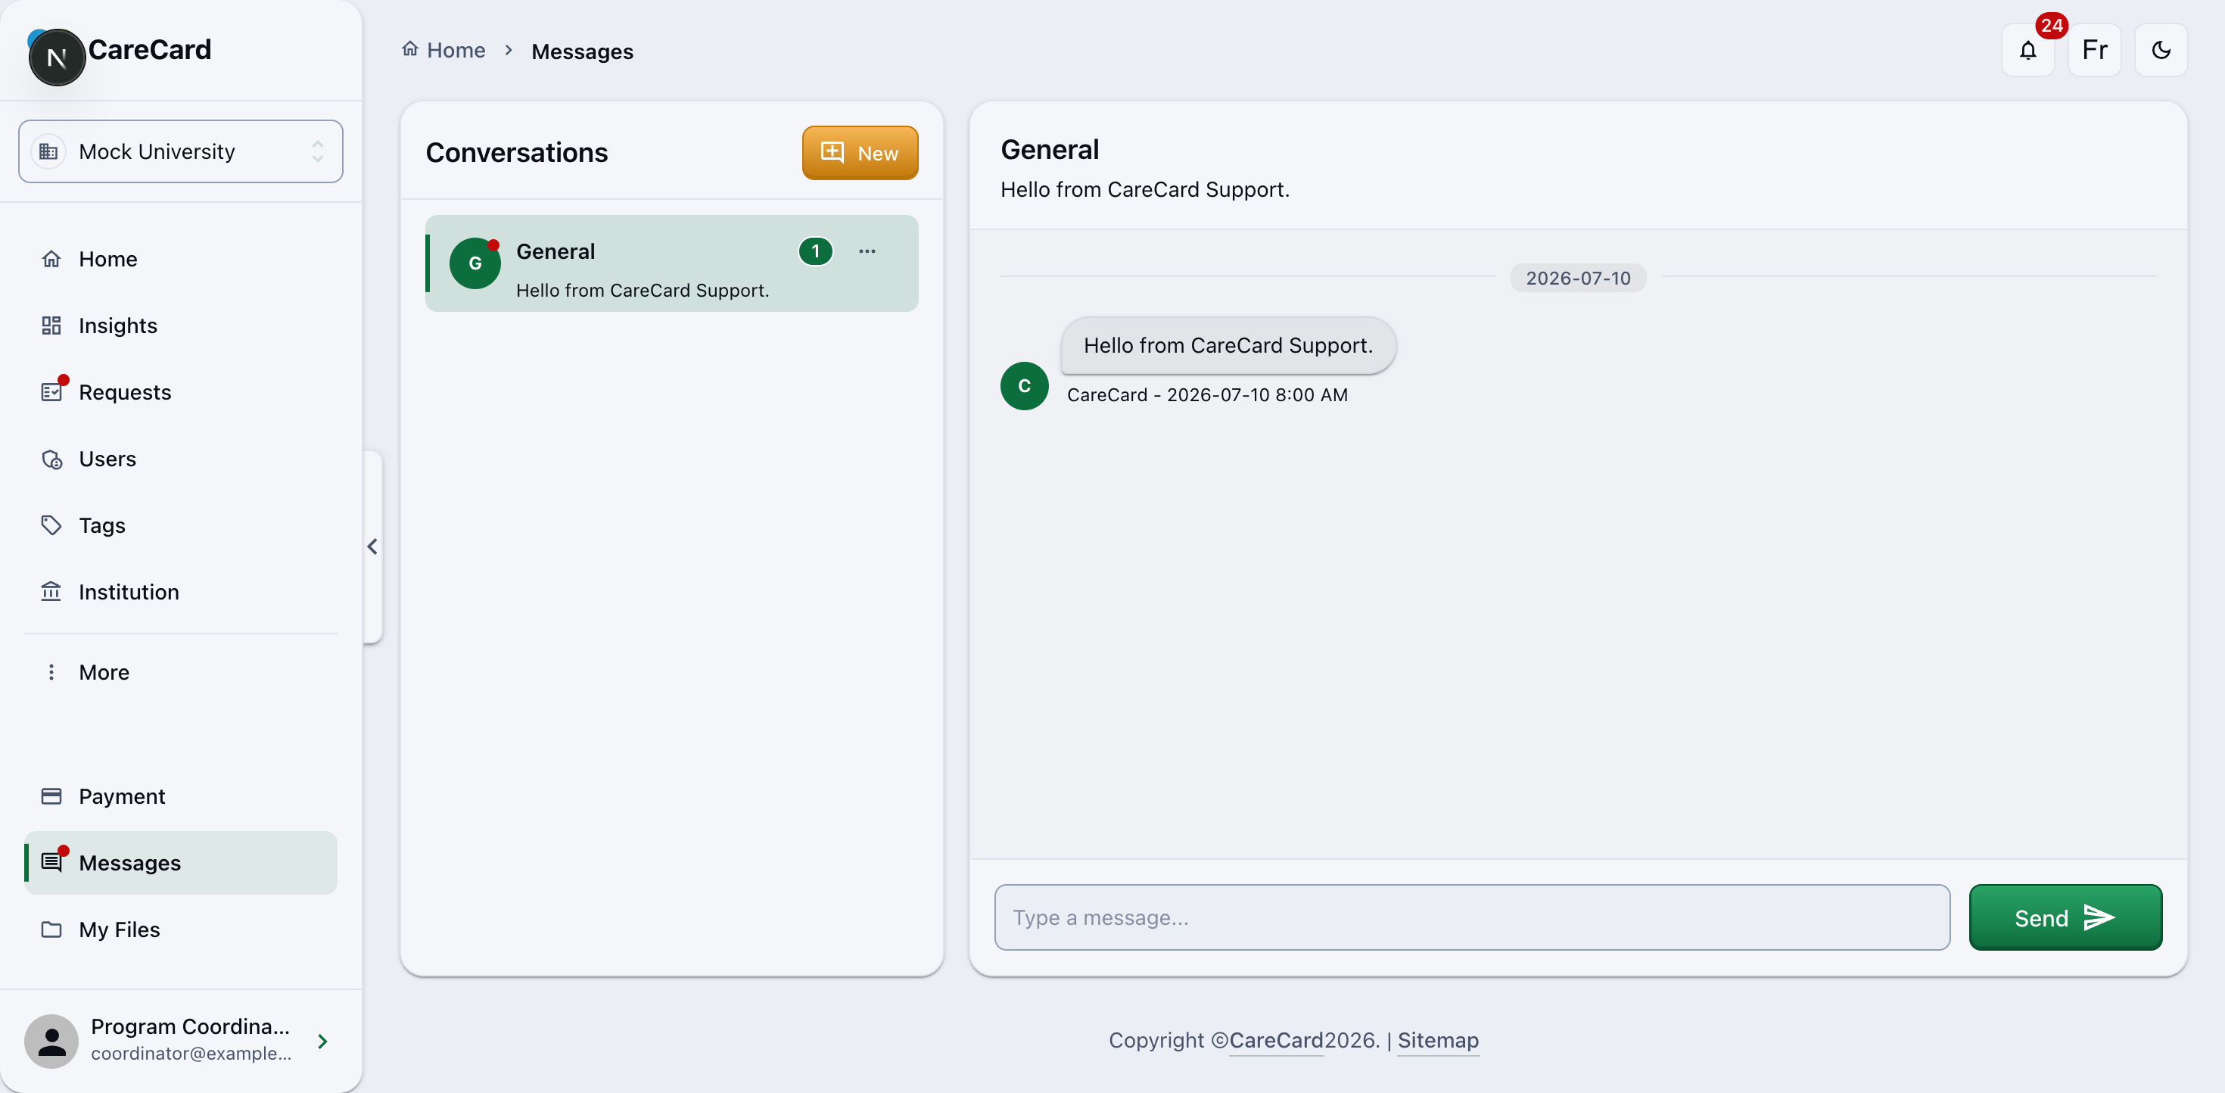Click the user avatar at sidebar bottom
The height and width of the screenshot is (1093, 2225).
coord(51,1042)
